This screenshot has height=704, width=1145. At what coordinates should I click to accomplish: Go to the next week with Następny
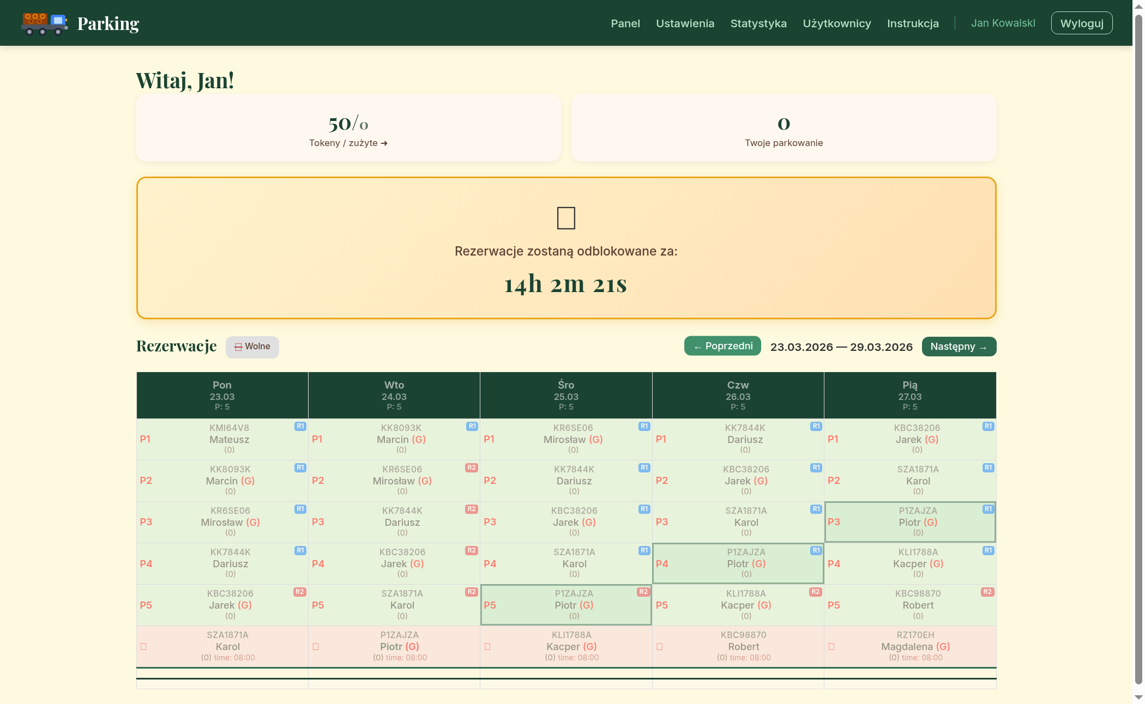[x=959, y=347]
